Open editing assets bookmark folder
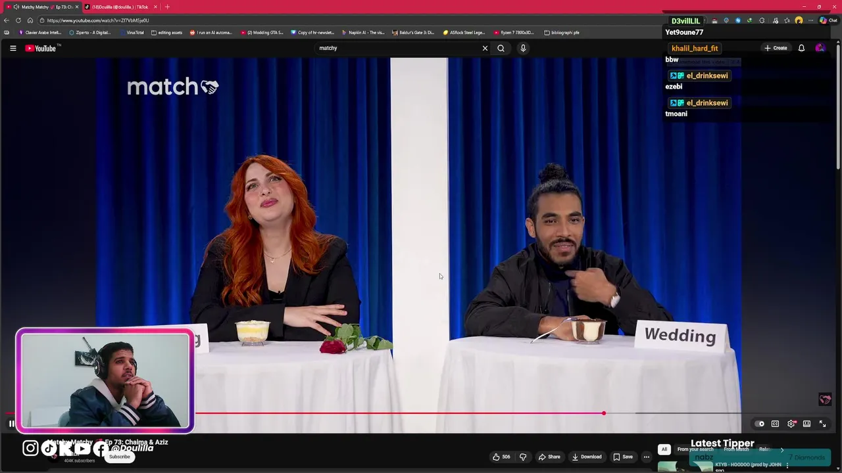Screen dimensions: 842x473 pyautogui.click(x=167, y=32)
